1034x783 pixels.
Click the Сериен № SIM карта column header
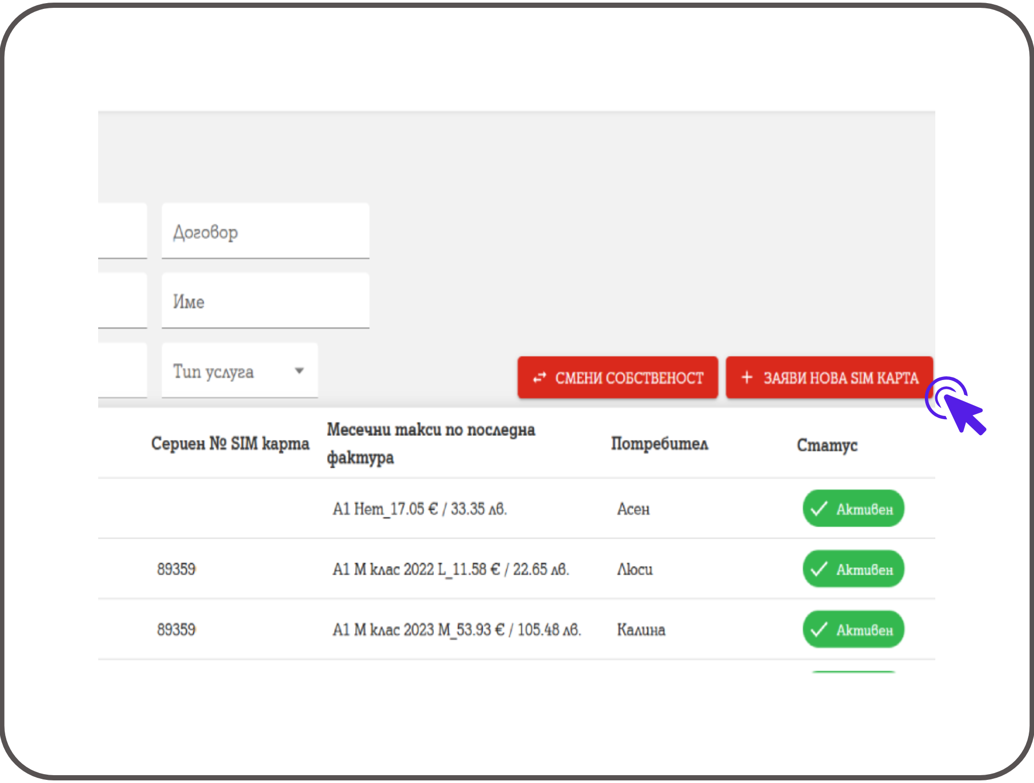point(230,444)
